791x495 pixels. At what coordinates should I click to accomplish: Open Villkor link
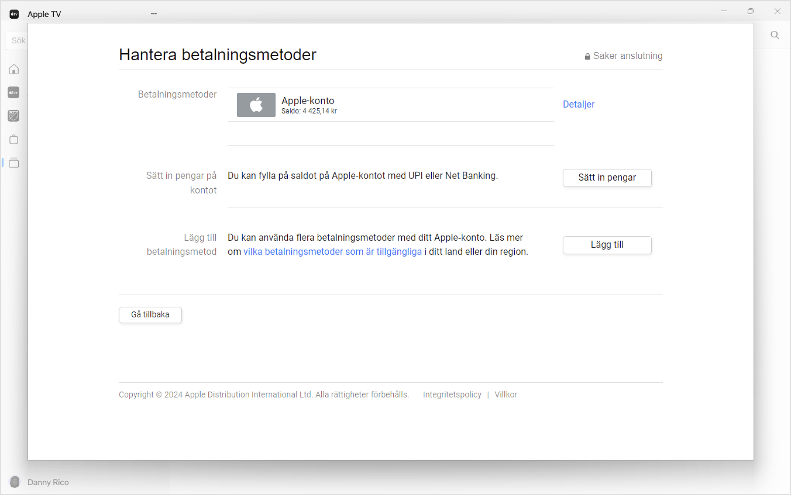click(x=506, y=395)
